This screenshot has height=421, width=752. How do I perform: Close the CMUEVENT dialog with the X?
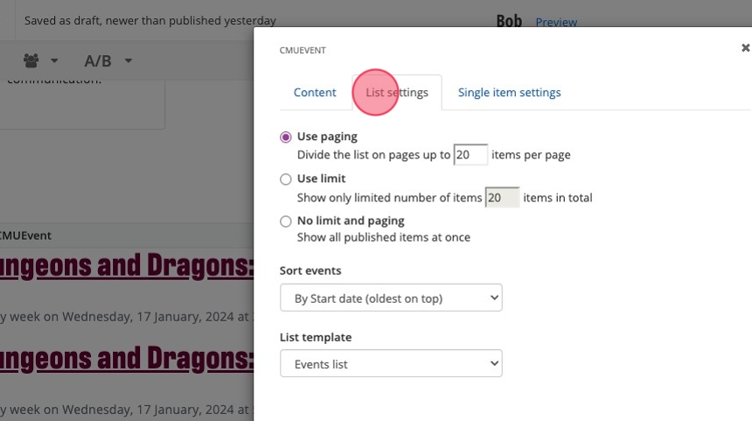(745, 48)
